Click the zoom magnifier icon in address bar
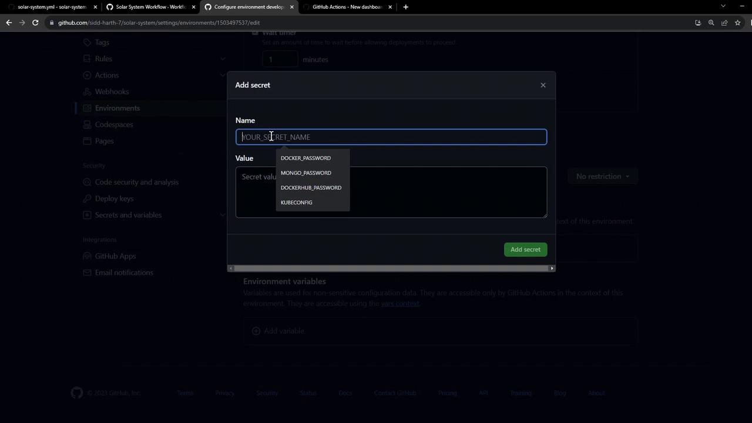 point(711,23)
